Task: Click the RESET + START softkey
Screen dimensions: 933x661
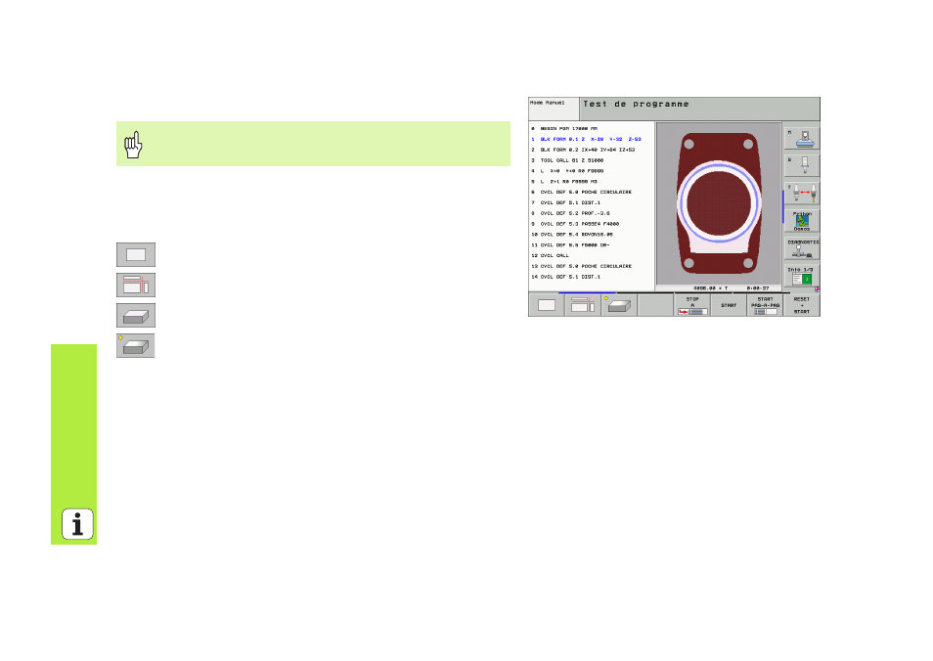Action: pyautogui.click(x=802, y=305)
